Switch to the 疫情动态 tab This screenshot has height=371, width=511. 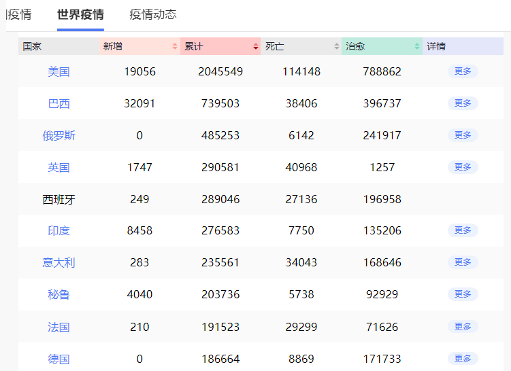(x=153, y=14)
